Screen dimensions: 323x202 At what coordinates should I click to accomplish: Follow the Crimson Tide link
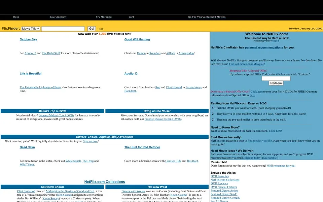coord(173,161)
